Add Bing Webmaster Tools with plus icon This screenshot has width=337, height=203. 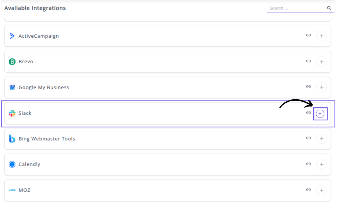321,139
